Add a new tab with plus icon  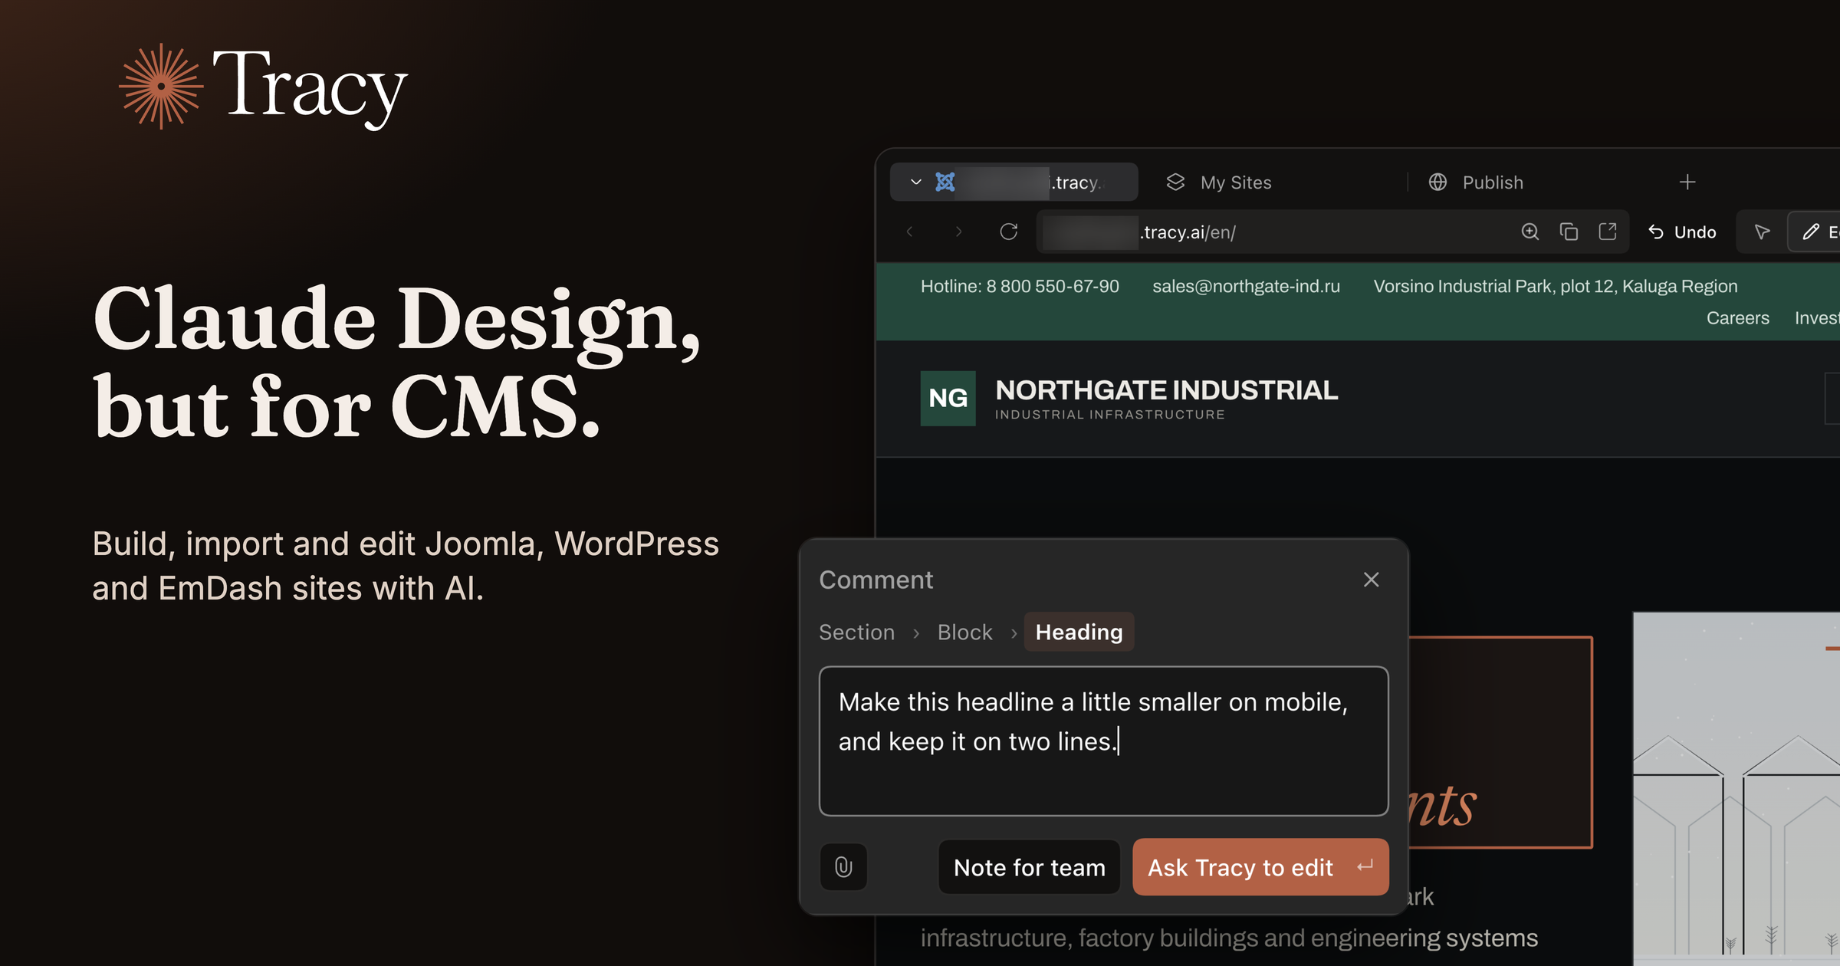click(x=1687, y=182)
